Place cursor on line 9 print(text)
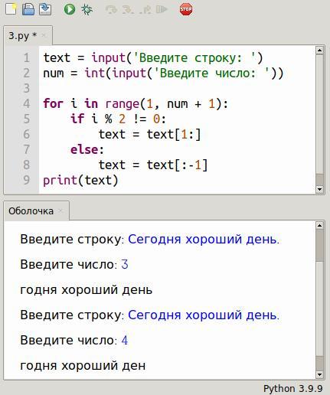 [x=80, y=181]
